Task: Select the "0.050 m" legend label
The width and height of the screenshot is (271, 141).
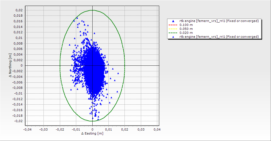Action: 186,29
